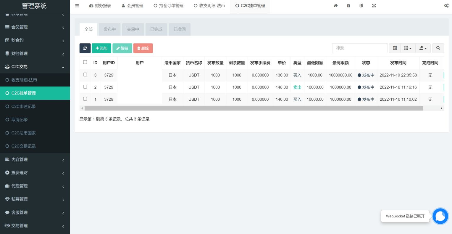Click the trash icon in top bar
This screenshot has width=452, height=234.
click(x=348, y=6)
